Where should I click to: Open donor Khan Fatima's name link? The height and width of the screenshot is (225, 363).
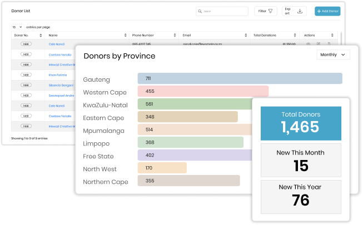(57, 74)
